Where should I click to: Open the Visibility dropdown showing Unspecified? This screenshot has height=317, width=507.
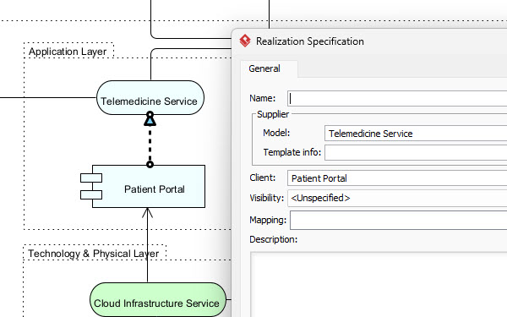click(x=397, y=198)
